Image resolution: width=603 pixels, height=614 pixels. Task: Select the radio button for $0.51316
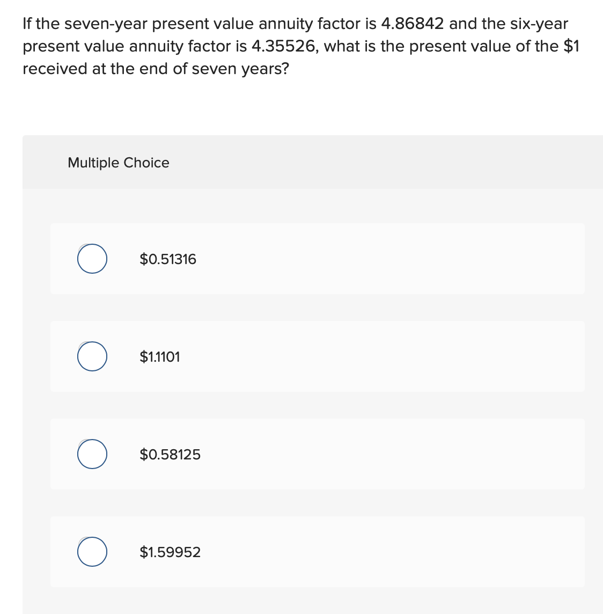tap(91, 258)
